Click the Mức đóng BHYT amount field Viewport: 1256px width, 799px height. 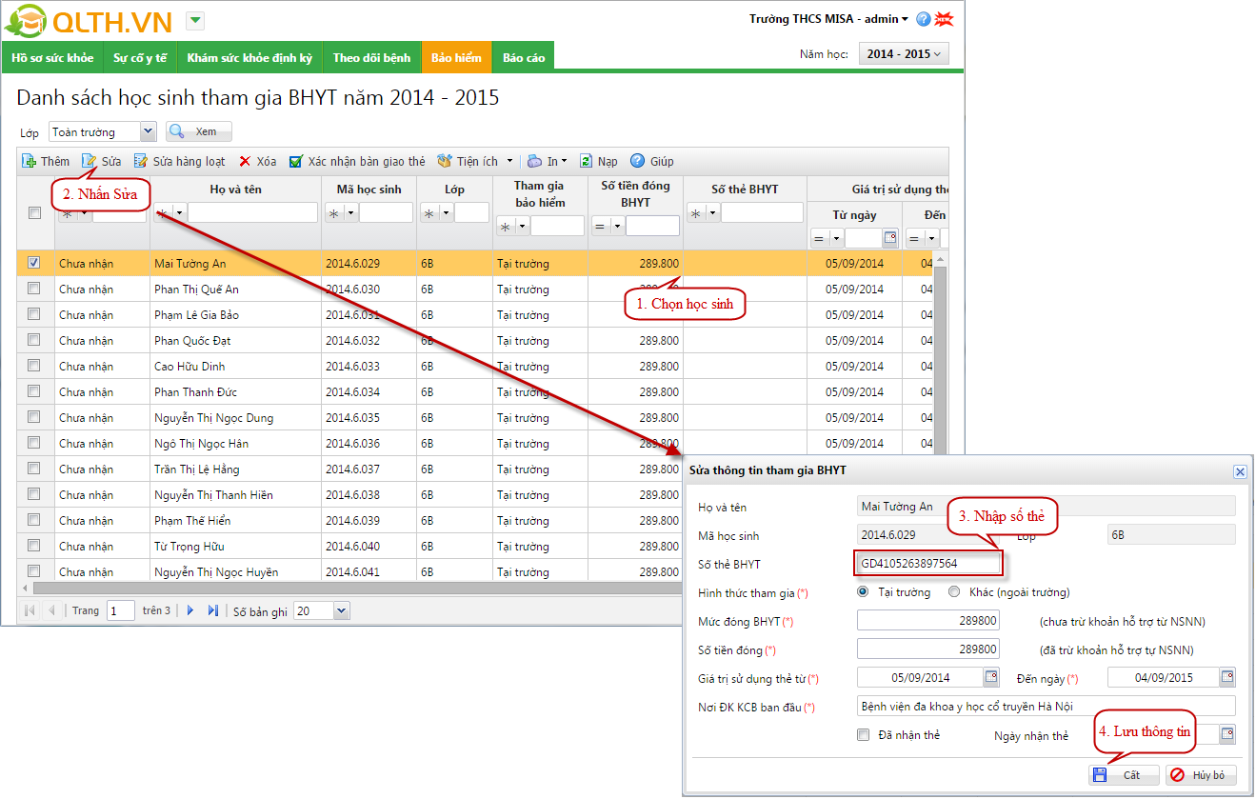point(928,620)
